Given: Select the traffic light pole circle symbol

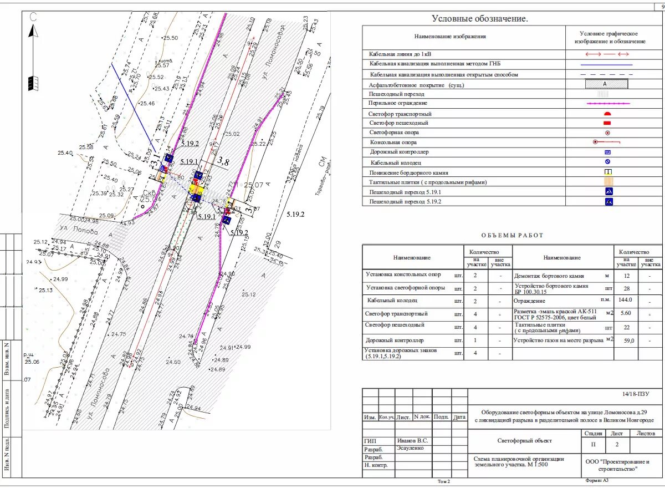Looking at the screenshot, I should 607,133.
